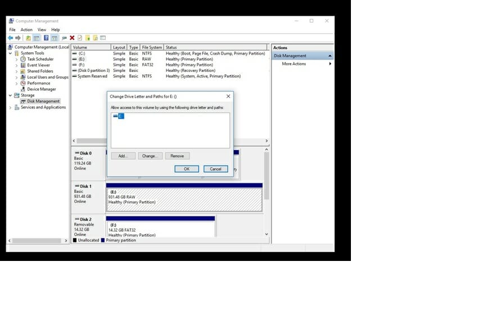This screenshot has height=329, width=478.
Task: Click the volume list horizontal scrollbar right arrow
Action: pyautogui.click(x=267, y=141)
